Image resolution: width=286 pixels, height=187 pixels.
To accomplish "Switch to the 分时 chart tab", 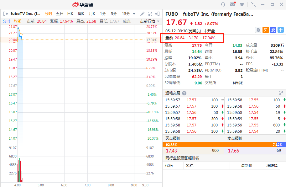I will pos(48,14).
